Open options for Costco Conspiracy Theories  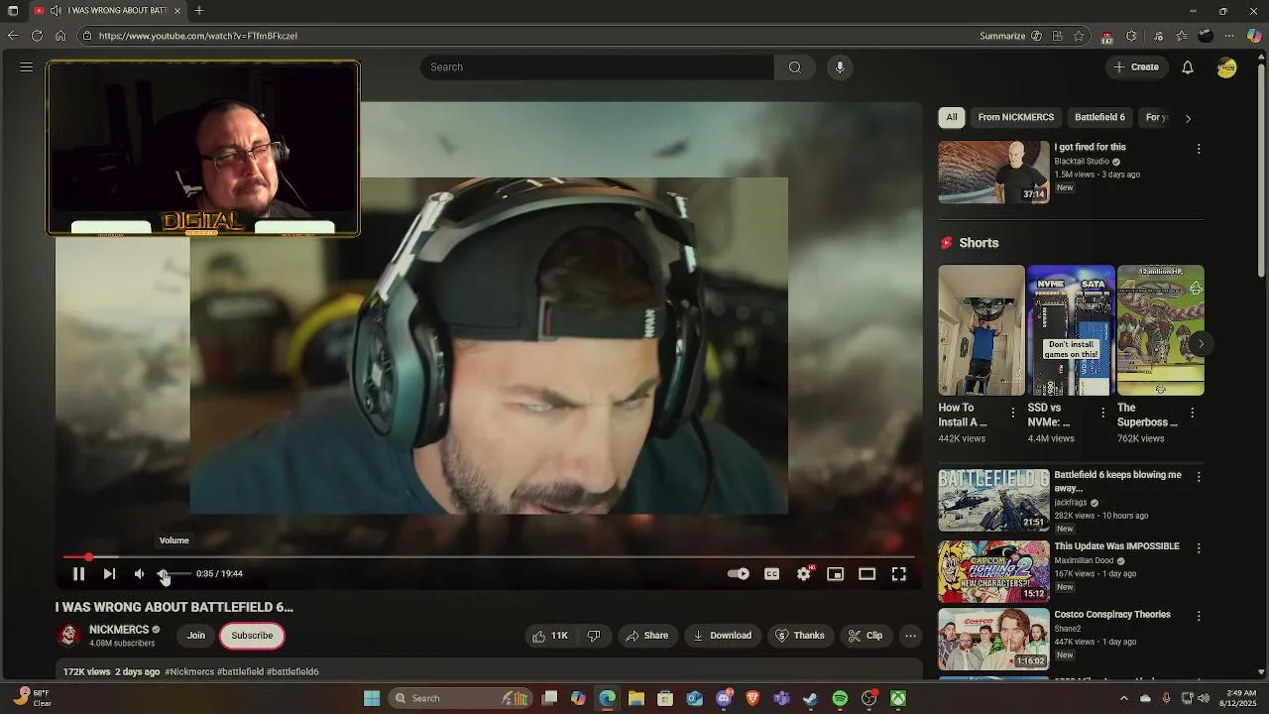point(1199,616)
